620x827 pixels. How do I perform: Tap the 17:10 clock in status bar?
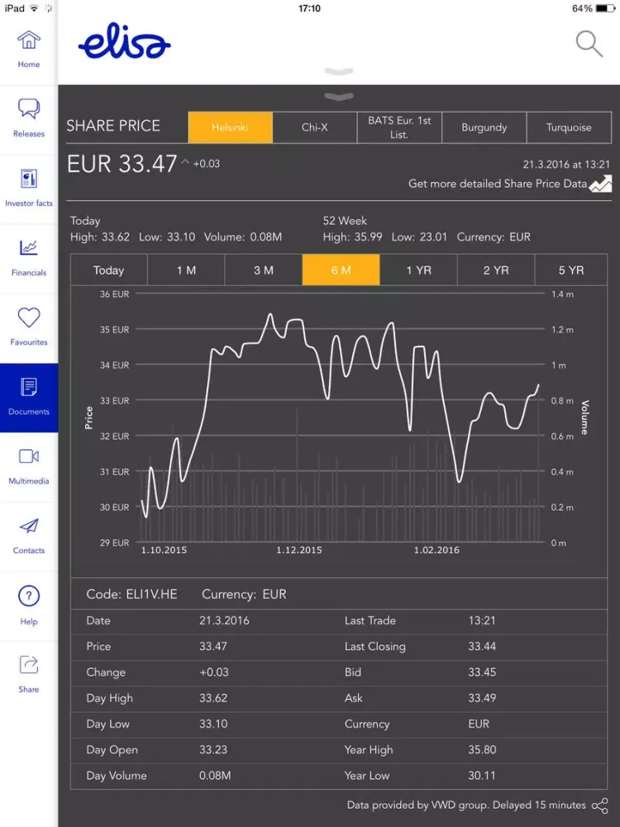pyautogui.click(x=309, y=8)
